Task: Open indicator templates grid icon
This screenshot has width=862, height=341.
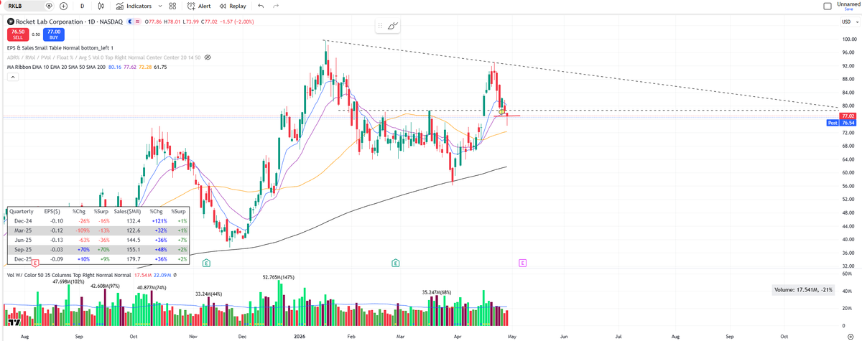Action: pos(172,6)
